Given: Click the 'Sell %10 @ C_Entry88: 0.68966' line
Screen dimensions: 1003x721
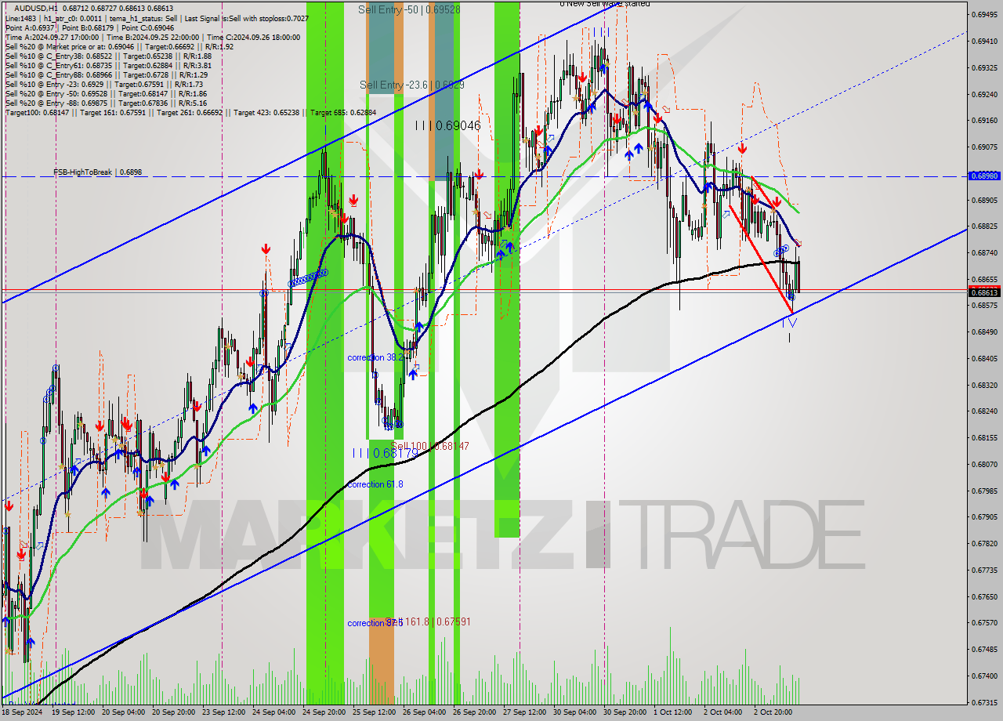Looking at the screenshot, I should pos(107,74).
